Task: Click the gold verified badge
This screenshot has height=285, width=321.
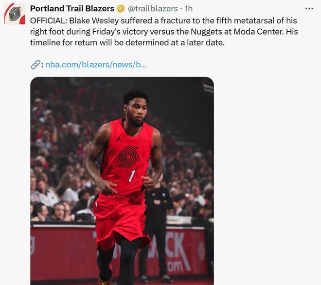Action: tap(121, 9)
